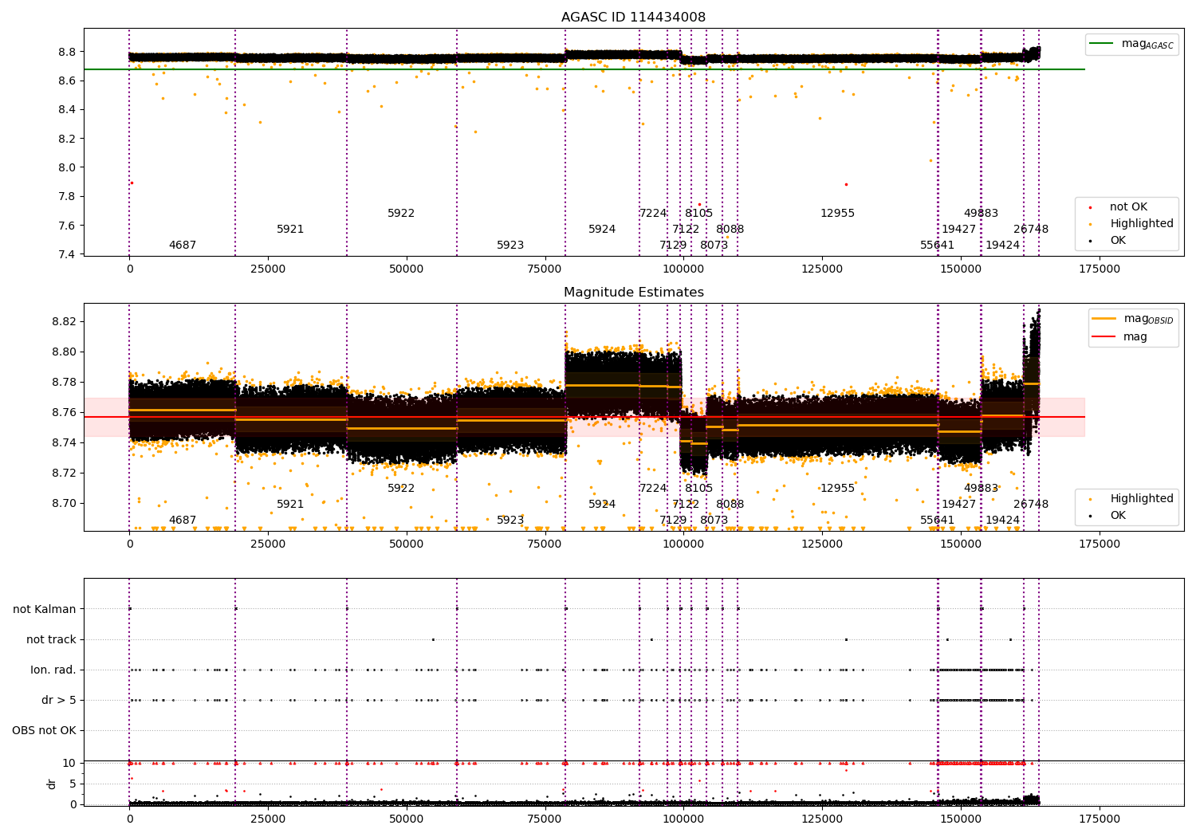The image size is (1196, 837).
Task: Click obsid label 5924 in AGASC ID plot
Action: click(x=602, y=230)
